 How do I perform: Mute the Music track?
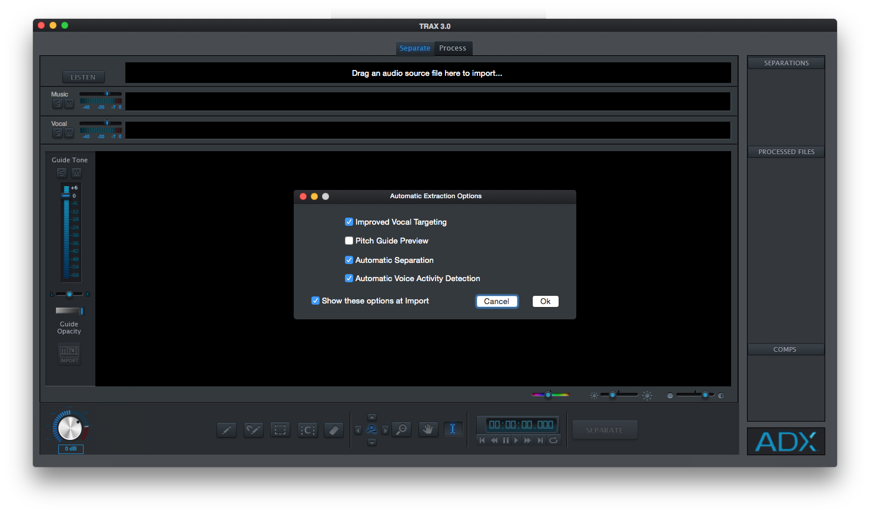coord(69,104)
